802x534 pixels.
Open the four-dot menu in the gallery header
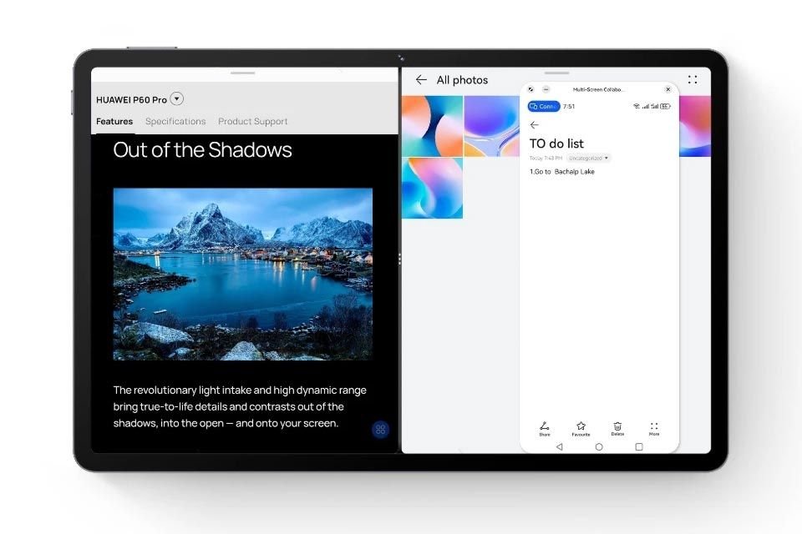692,80
